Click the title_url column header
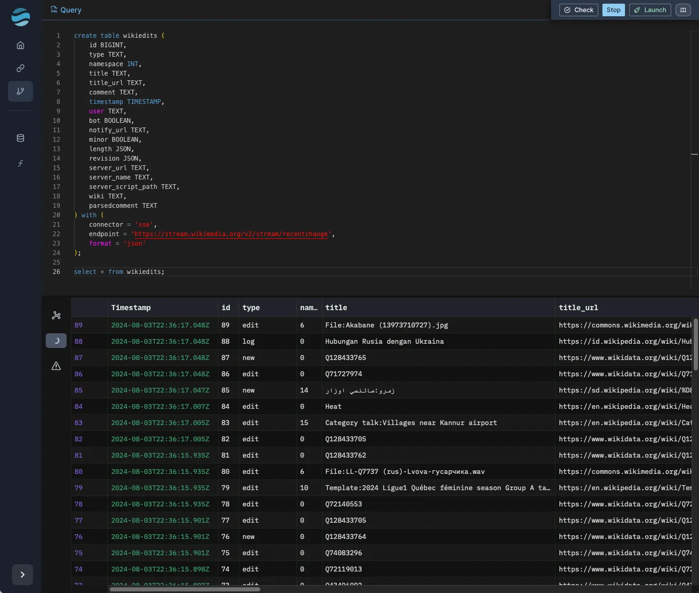Viewport: 699px width, 593px height. [578, 308]
